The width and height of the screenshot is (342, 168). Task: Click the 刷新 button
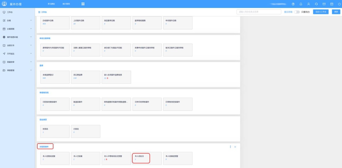336,12
